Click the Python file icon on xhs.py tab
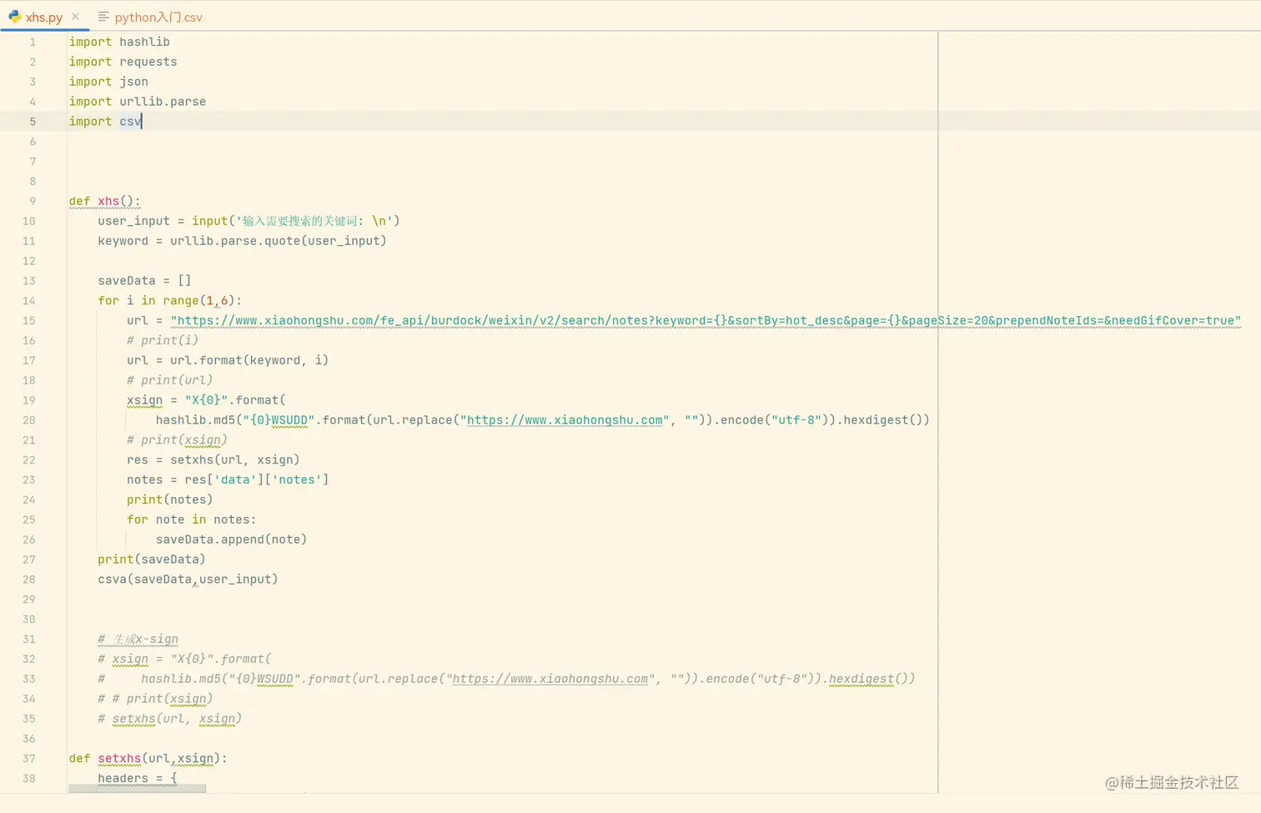 click(x=14, y=16)
